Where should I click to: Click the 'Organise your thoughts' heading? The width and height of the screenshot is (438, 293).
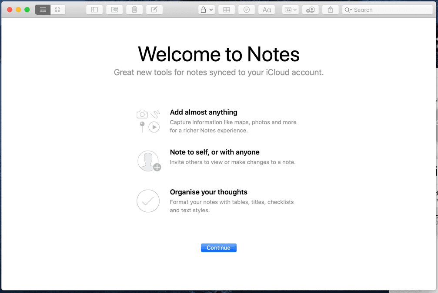(x=209, y=192)
